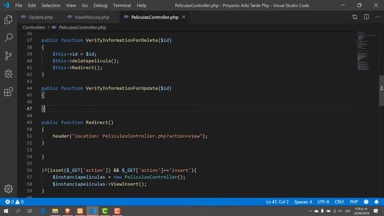The image size is (384, 216).
Task: Open the File menu
Action: (x=19, y=5)
